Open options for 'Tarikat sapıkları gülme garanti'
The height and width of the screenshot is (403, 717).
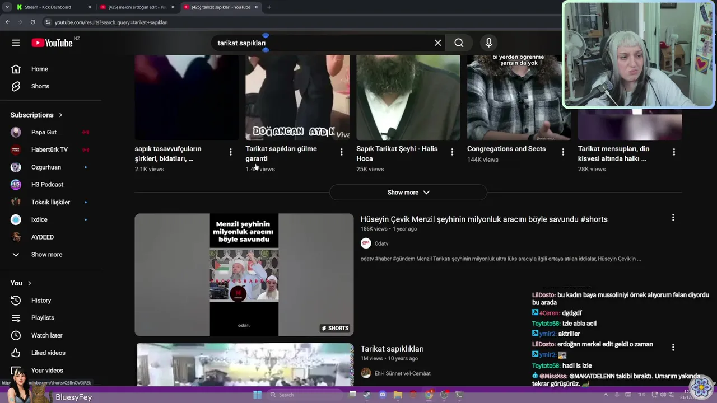point(341,152)
